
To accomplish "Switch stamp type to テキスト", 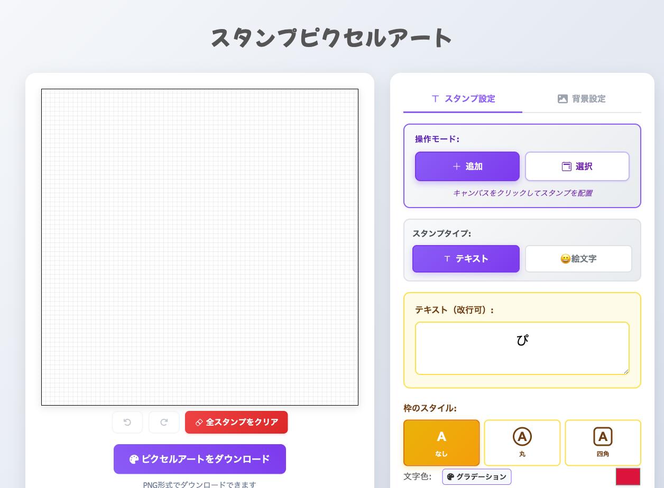I will point(466,259).
